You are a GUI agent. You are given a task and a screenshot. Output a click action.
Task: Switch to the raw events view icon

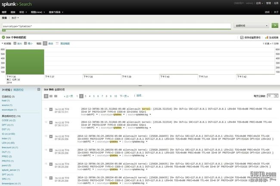[56, 96]
